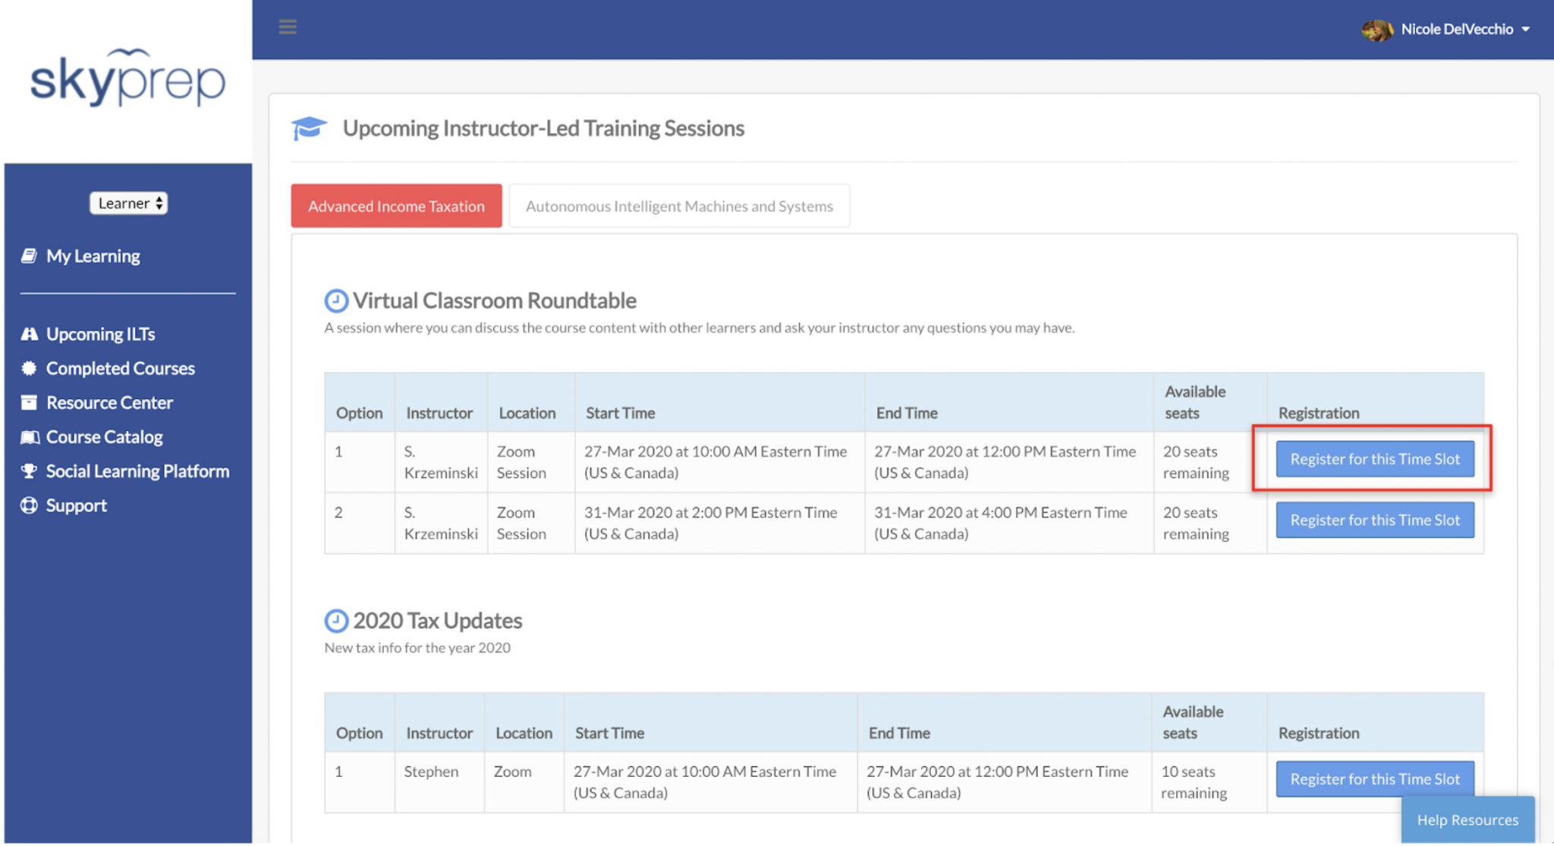Expand the Nicole DelVecchio account menu
Viewport: 1554px width, 846px height.
[x=1528, y=29]
